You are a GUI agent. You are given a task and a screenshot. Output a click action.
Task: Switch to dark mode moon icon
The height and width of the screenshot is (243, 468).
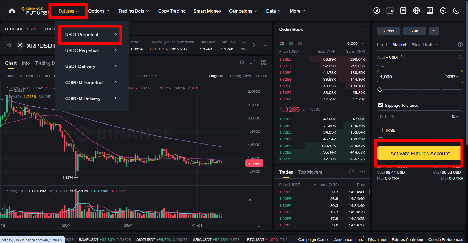pyautogui.click(x=456, y=11)
